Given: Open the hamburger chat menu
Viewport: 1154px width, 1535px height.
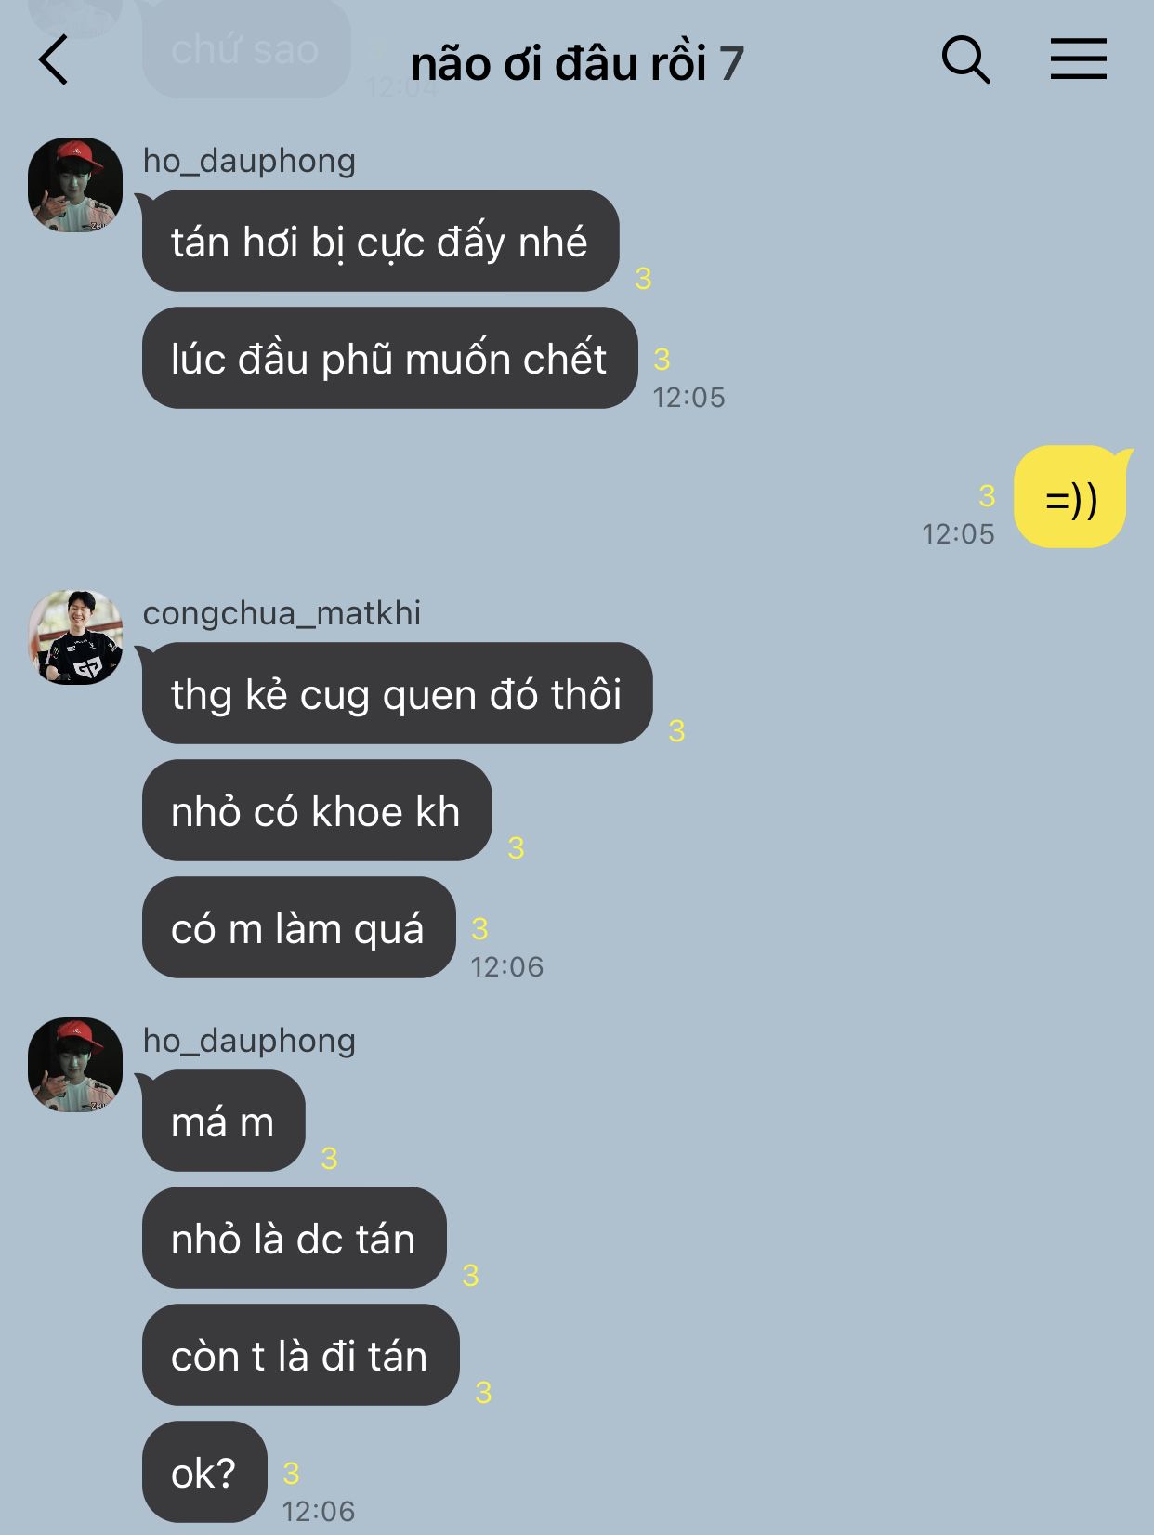Looking at the screenshot, I should [1078, 59].
